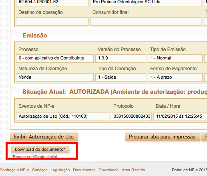Visit the Downloads footer link
Viewport: 207px width, 176px height.
point(109,170)
